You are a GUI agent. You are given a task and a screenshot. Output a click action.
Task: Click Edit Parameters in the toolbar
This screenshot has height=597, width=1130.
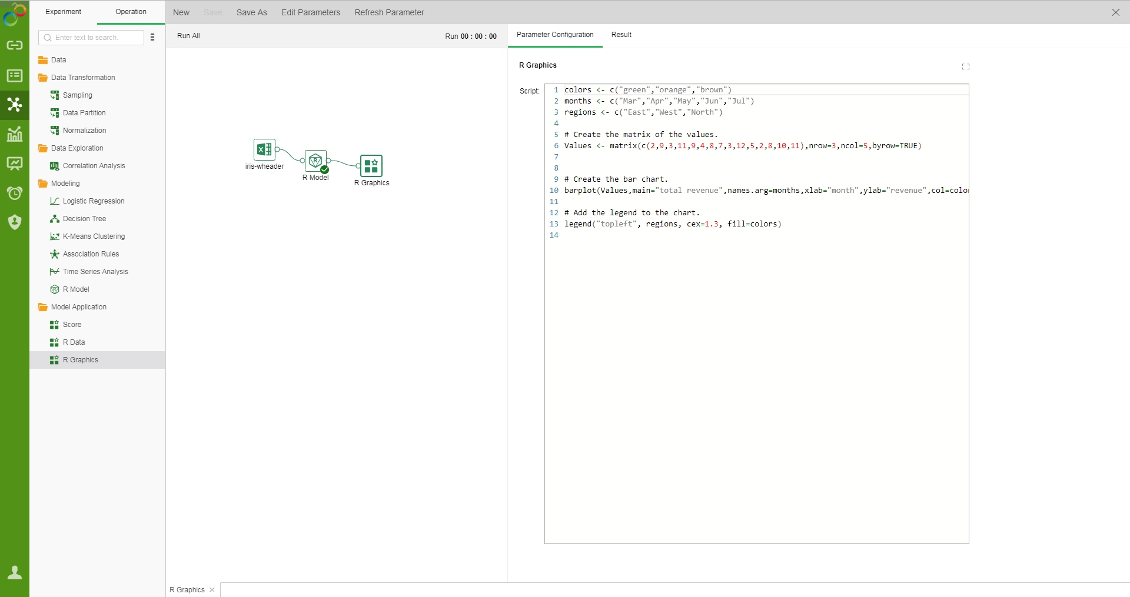310,12
